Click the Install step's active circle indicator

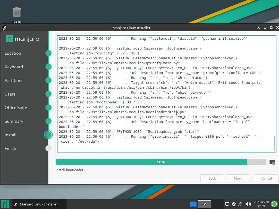tap(48, 135)
